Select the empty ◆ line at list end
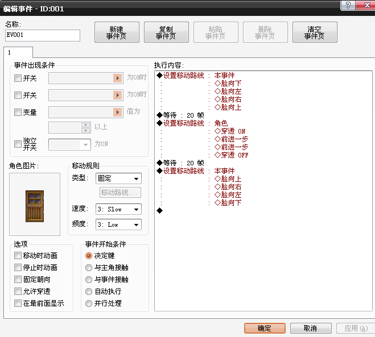 coord(159,211)
